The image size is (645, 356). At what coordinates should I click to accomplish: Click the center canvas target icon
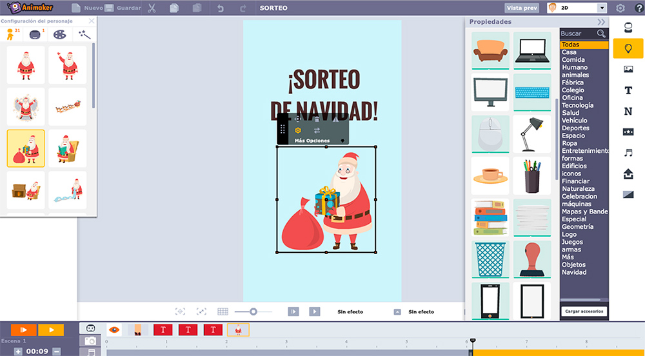pos(180,311)
